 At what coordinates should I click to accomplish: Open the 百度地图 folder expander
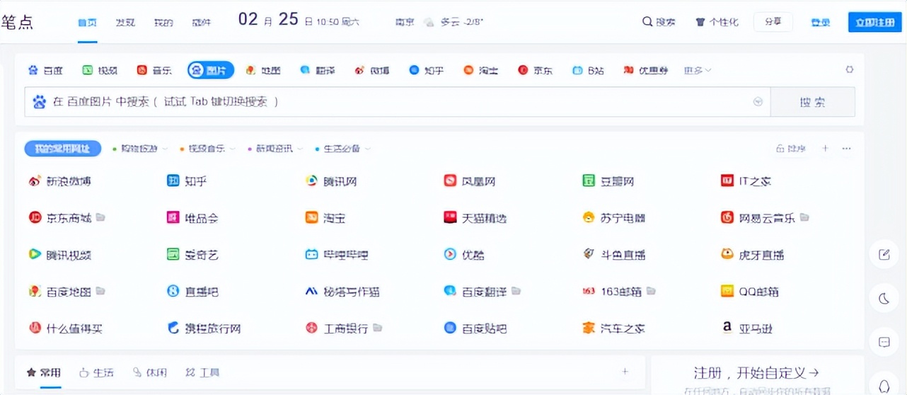pos(100,291)
